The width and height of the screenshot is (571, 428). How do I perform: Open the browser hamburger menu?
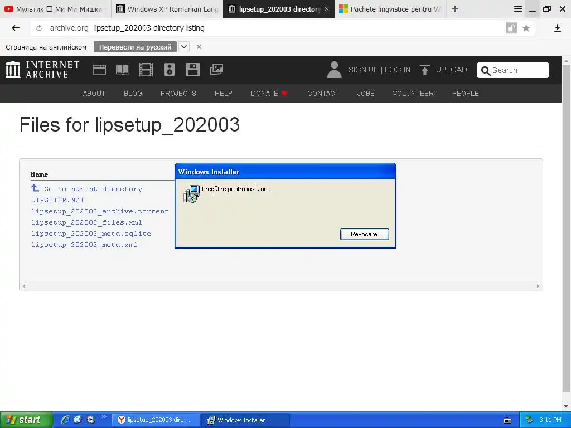pos(518,9)
